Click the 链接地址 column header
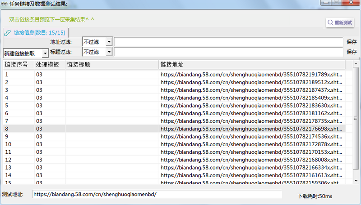The width and height of the screenshot is (361, 205). 252,65
